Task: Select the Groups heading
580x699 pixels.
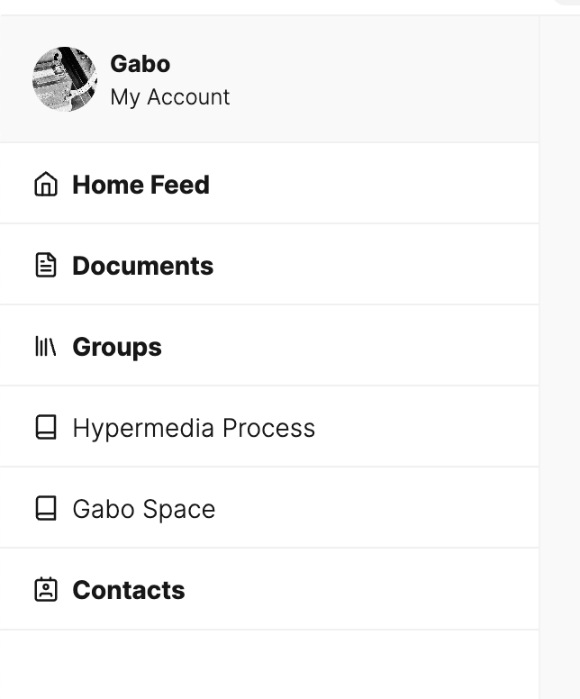Action: (x=117, y=347)
